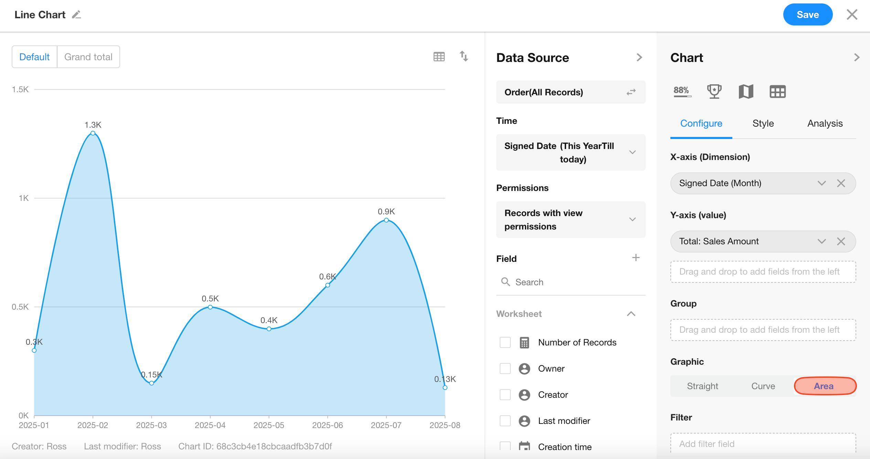
Task: Enable the Last modifier checkbox
Action: [505, 421]
